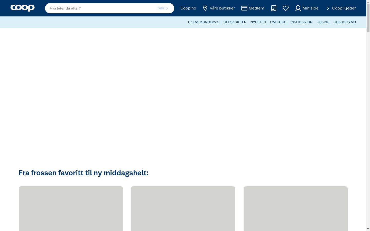Click the page scrollbar down arrow
This screenshot has width=370, height=231.
coord(368,229)
